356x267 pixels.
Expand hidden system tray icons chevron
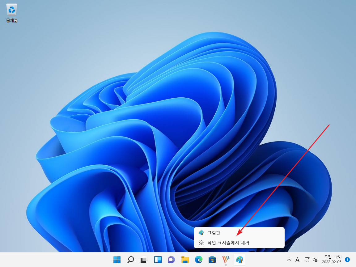(x=289, y=260)
